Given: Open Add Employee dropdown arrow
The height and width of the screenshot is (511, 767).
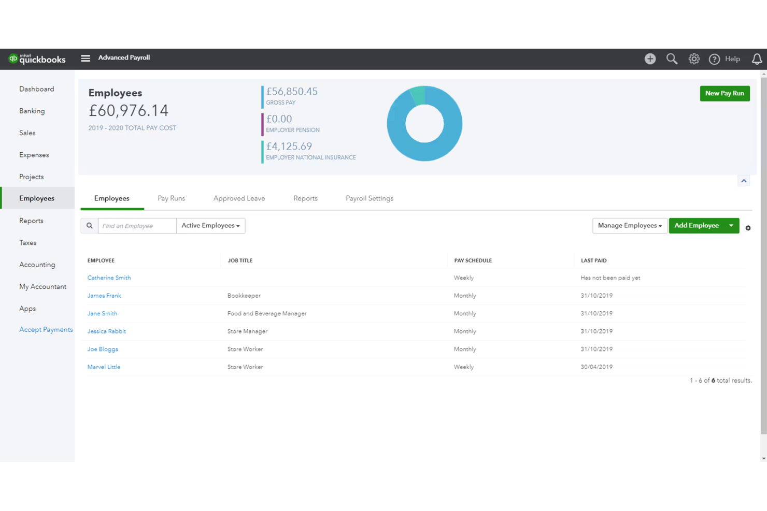Looking at the screenshot, I should pos(731,226).
